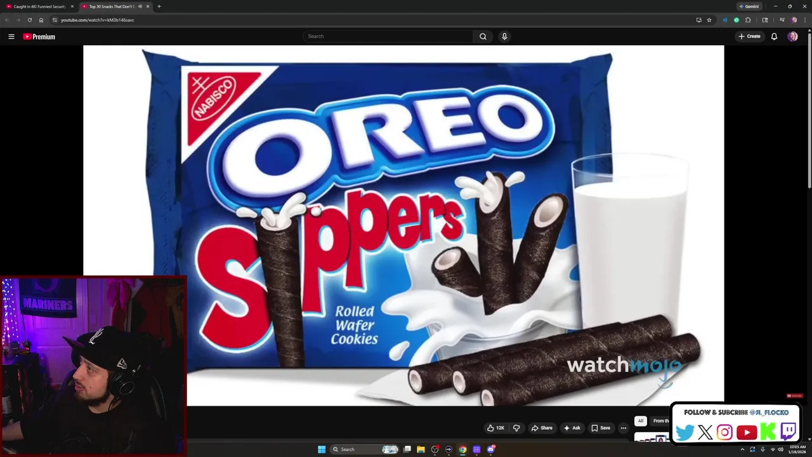The image size is (812, 457).
Task: Close the Top 30 Snacks tab
Action: click(148, 6)
